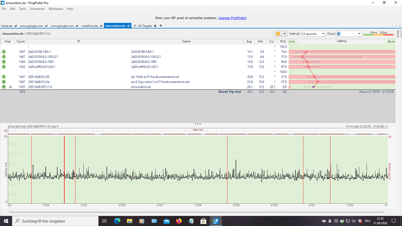Toggle checkmark on einsundeins.de tab

(129, 26)
